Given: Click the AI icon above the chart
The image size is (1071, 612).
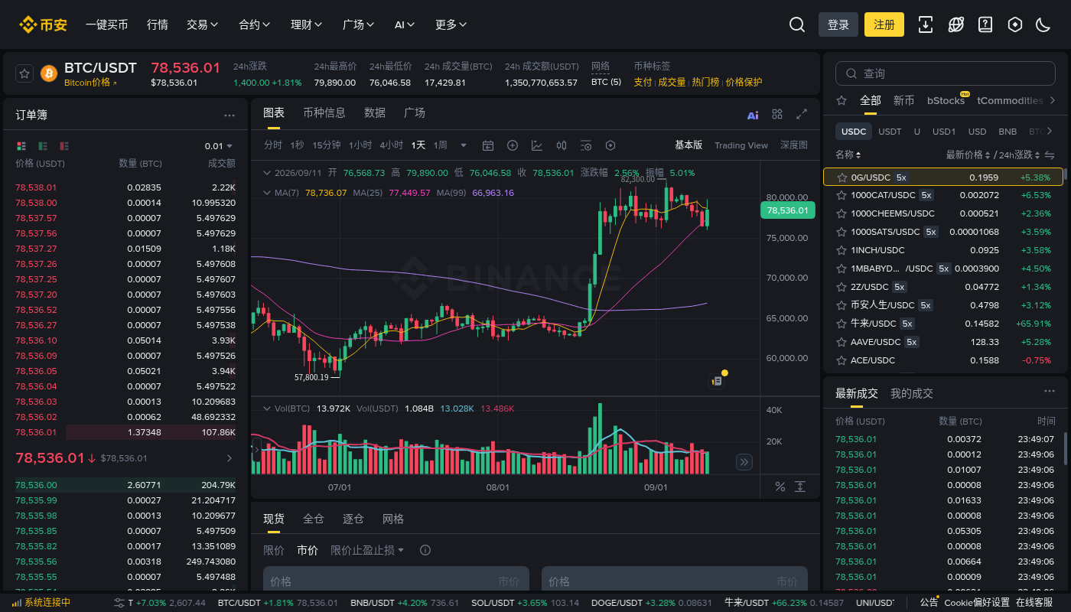Looking at the screenshot, I should [753, 115].
